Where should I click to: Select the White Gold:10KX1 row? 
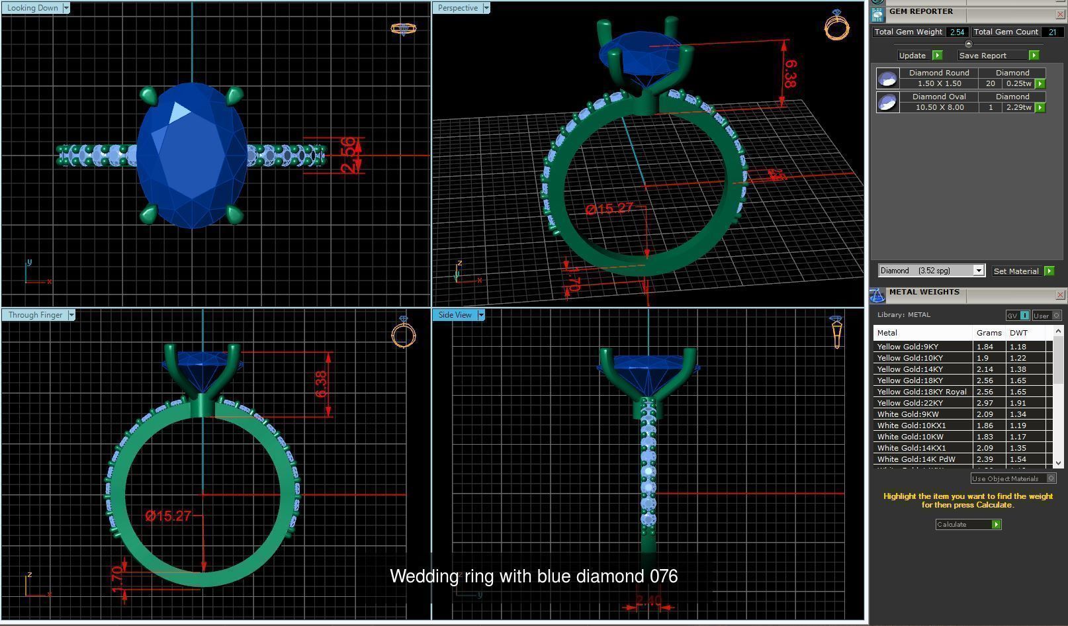[963, 425]
